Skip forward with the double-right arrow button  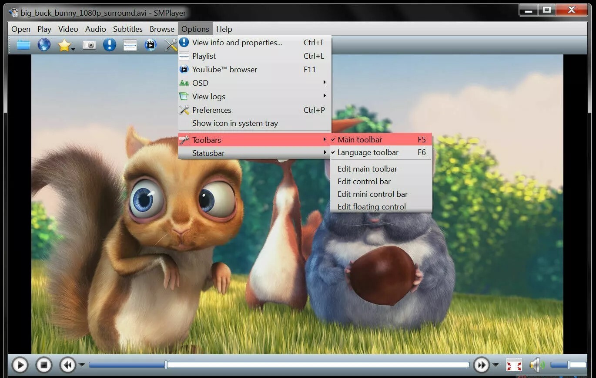(481, 365)
